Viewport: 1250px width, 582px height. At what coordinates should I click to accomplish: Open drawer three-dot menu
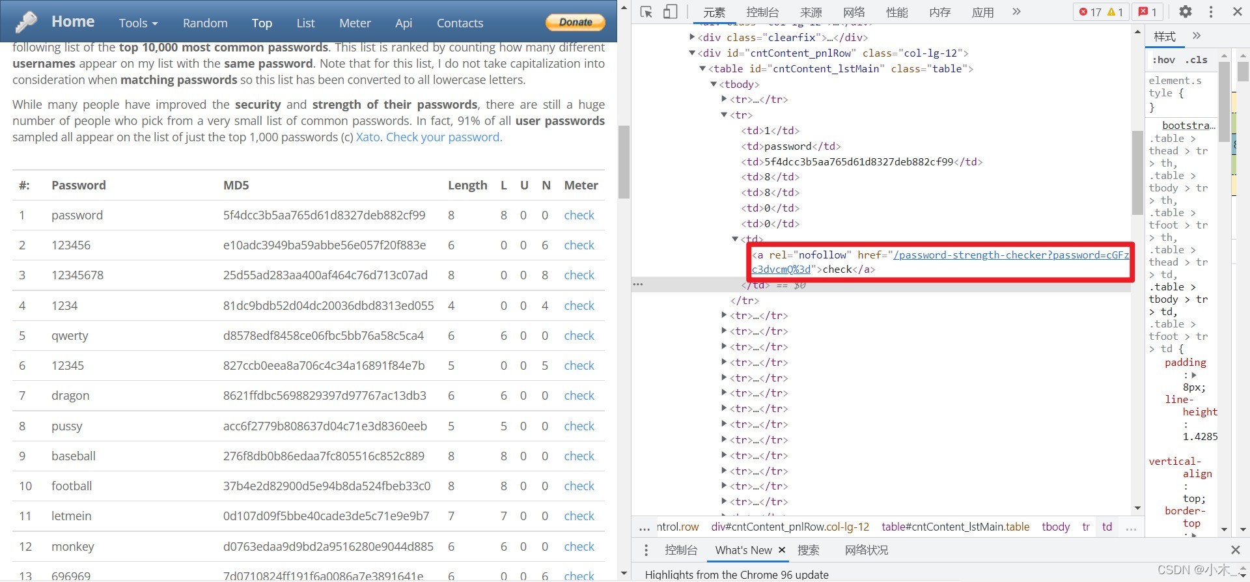tap(646, 550)
